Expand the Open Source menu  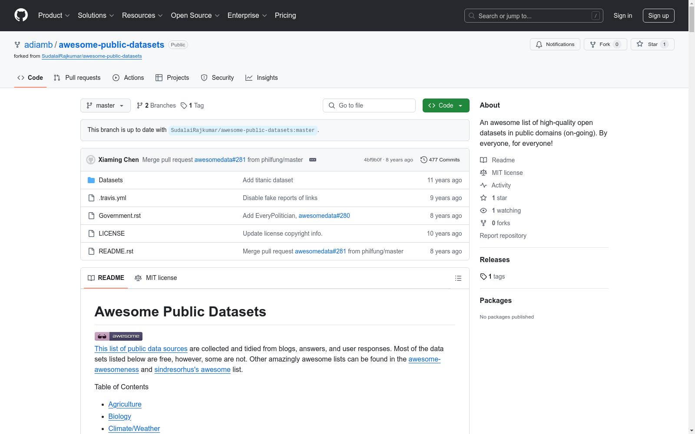point(195,16)
